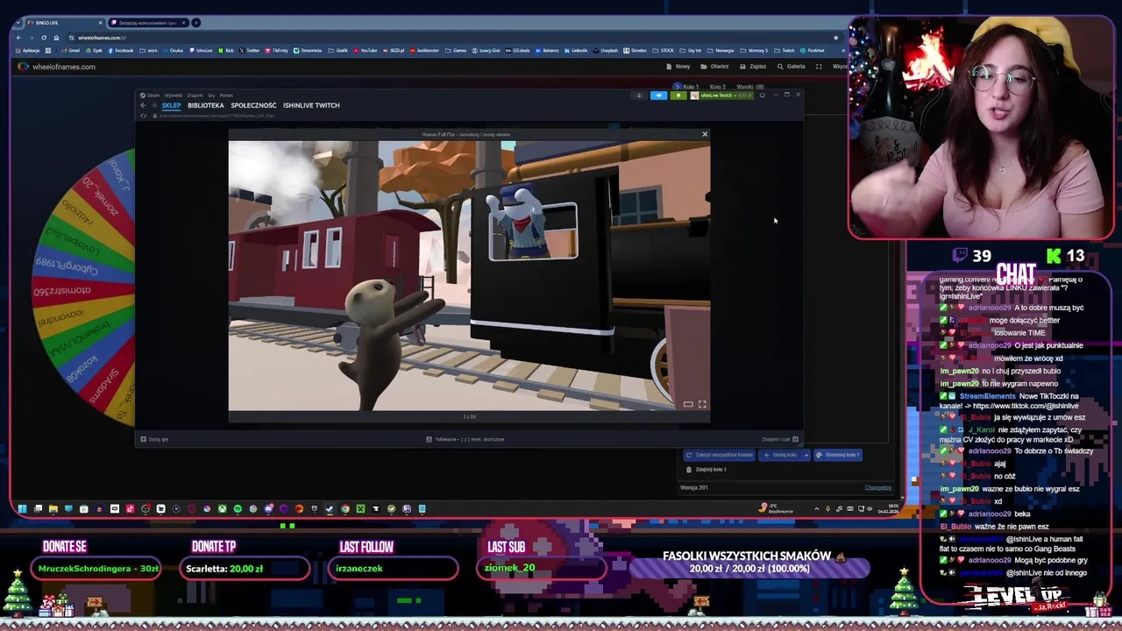Click the green notifications bell in Steam
The image size is (1122, 631).
tap(678, 96)
